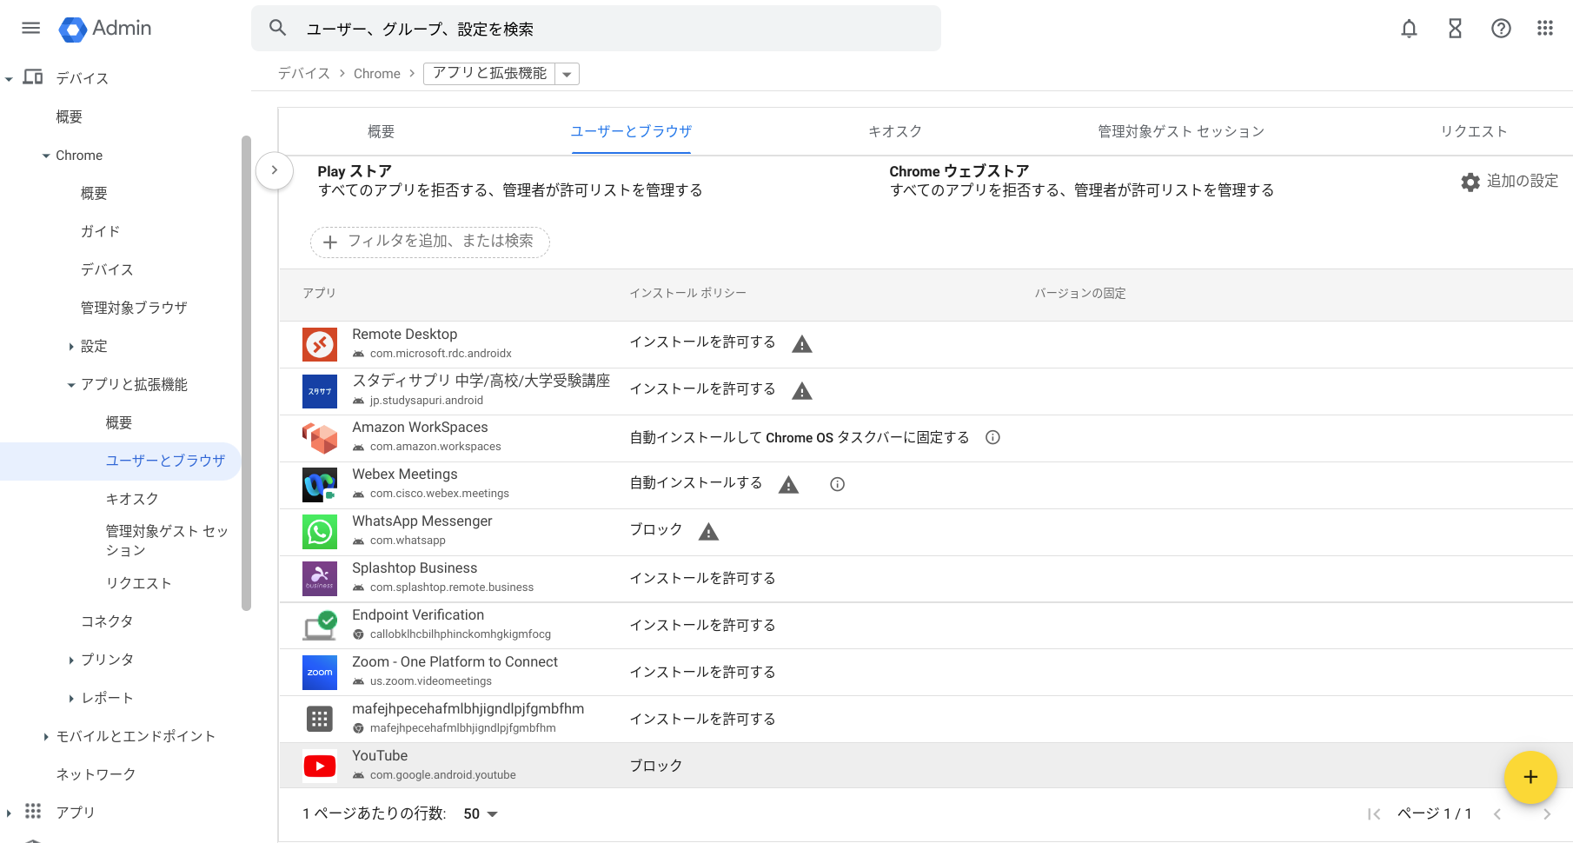
Task: Click the Chrome breadcrumb link
Action: (x=377, y=74)
